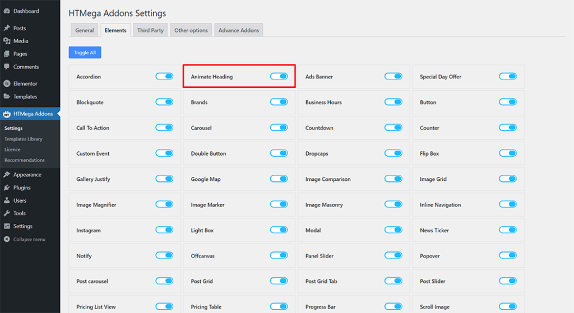
Task: Click the Appearance brush icon
Action: pos(7,174)
